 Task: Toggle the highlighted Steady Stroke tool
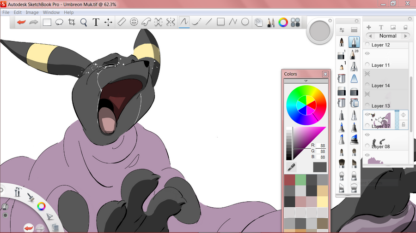pos(184,22)
